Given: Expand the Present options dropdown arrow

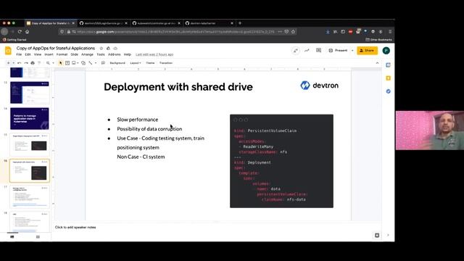Looking at the screenshot, I should point(352,51).
